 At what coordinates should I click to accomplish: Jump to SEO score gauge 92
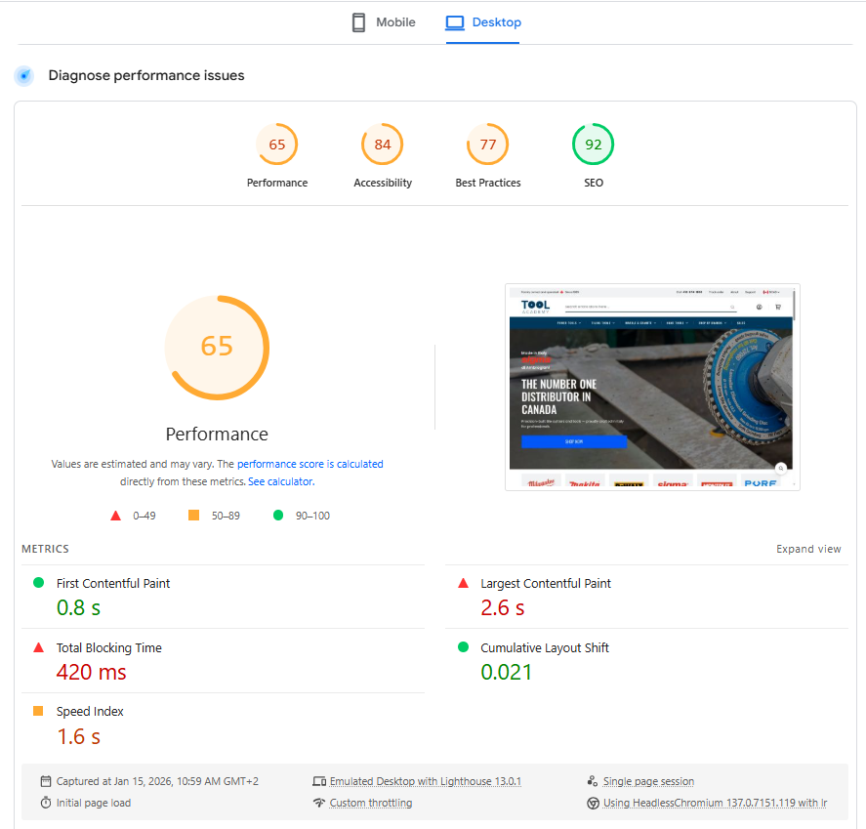click(x=594, y=145)
